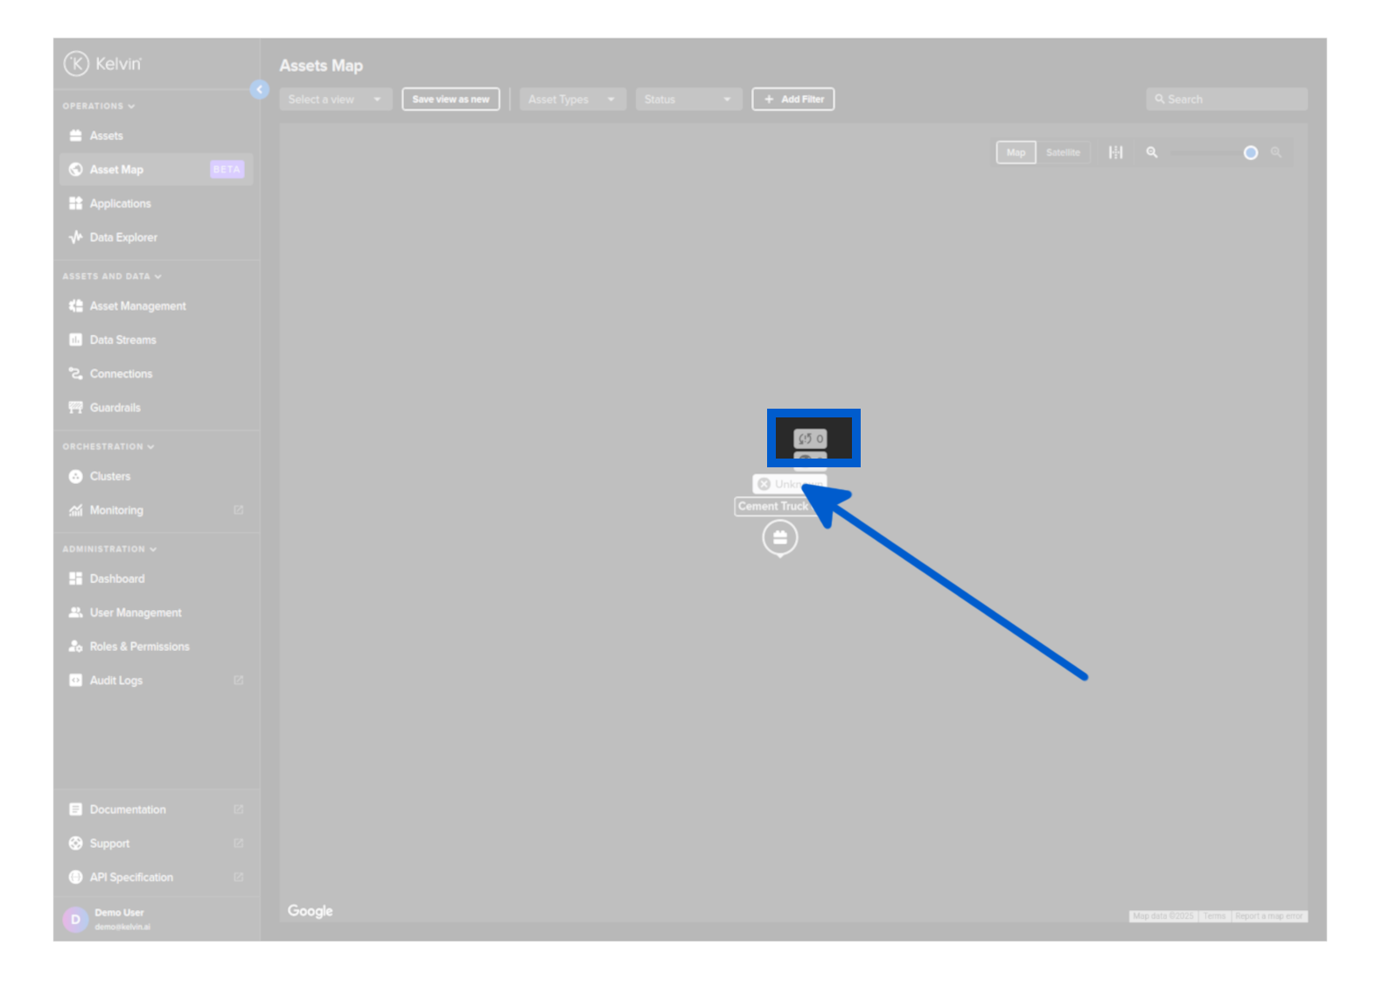This screenshot has width=1382, height=981.
Task: Click the Demo User avatar
Action: coord(75,919)
